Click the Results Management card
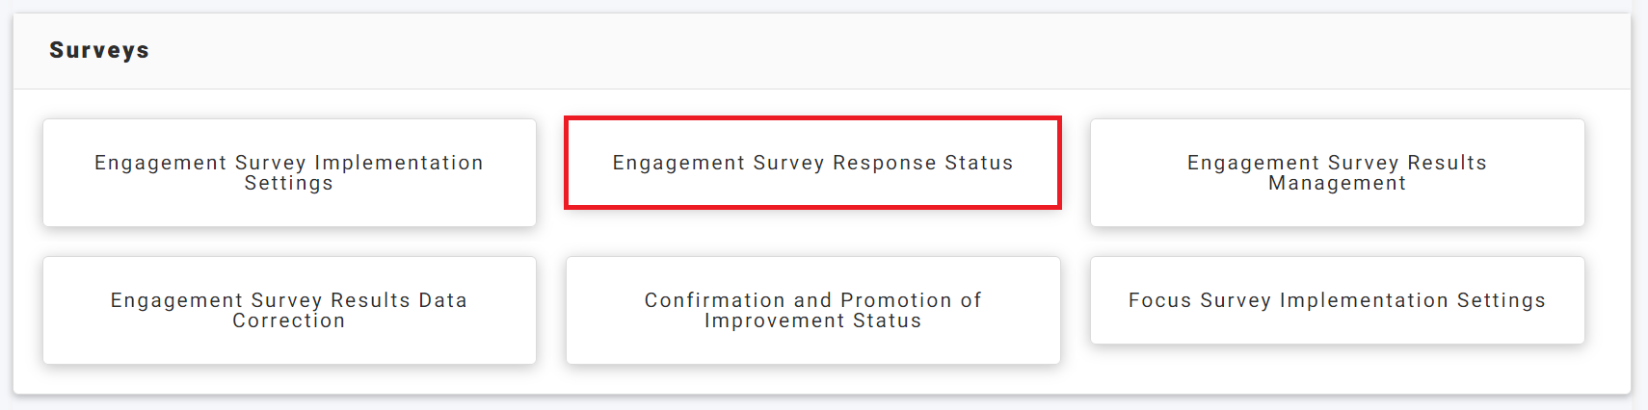Image resolution: width=1648 pixels, height=410 pixels. point(1337,173)
